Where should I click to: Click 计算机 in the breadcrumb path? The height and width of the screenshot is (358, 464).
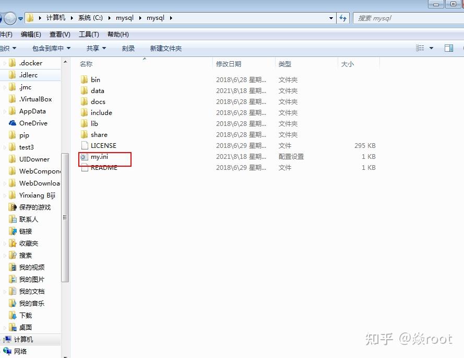coord(56,18)
